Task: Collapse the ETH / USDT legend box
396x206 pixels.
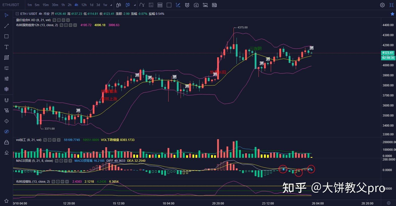Action: 17,14
